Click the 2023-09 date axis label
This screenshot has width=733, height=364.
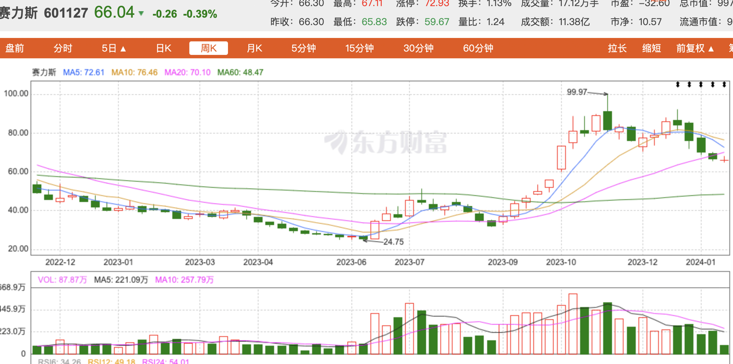[503, 262]
